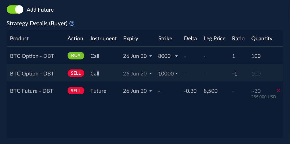Remove the BTC Future leg with red X

(x=279, y=90)
